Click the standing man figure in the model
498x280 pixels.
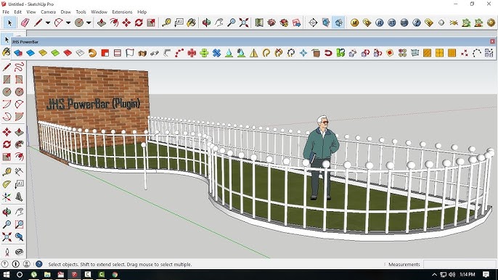click(x=321, y=157)
